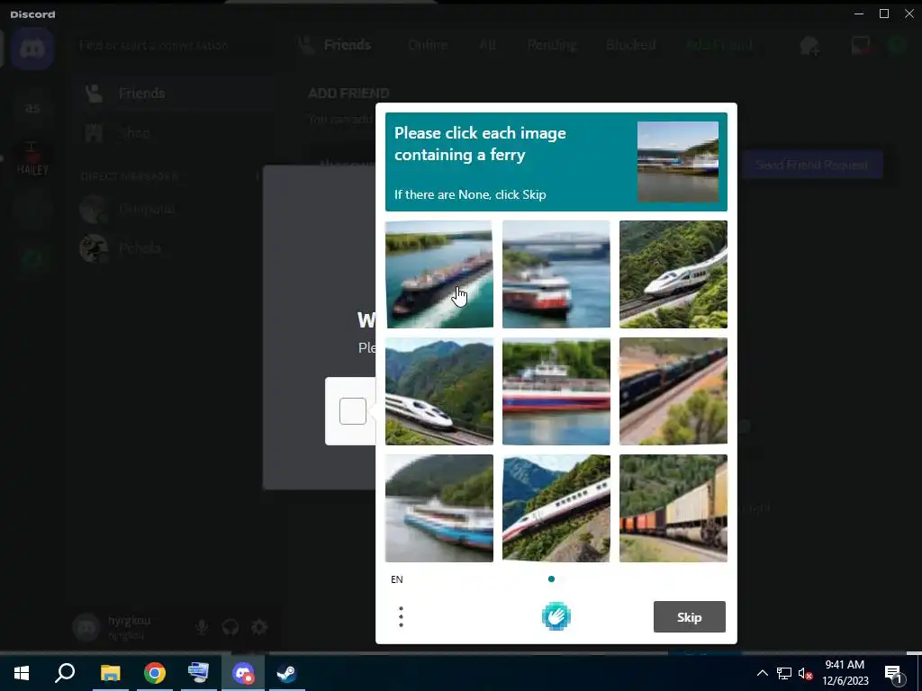Open the notification center icon
Viewport: 922px width, 691px height.
(894, 673)
